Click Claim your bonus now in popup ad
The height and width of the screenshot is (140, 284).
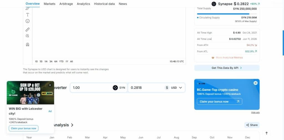pyautogui.click(x=24, y=128)
